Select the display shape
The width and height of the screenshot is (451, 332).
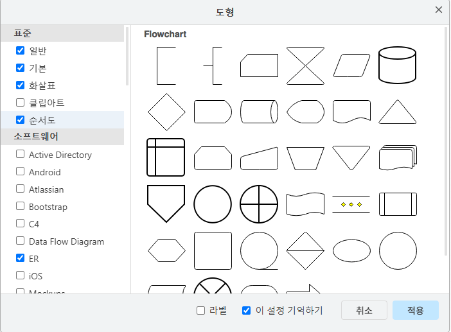[x=305, y=112]
